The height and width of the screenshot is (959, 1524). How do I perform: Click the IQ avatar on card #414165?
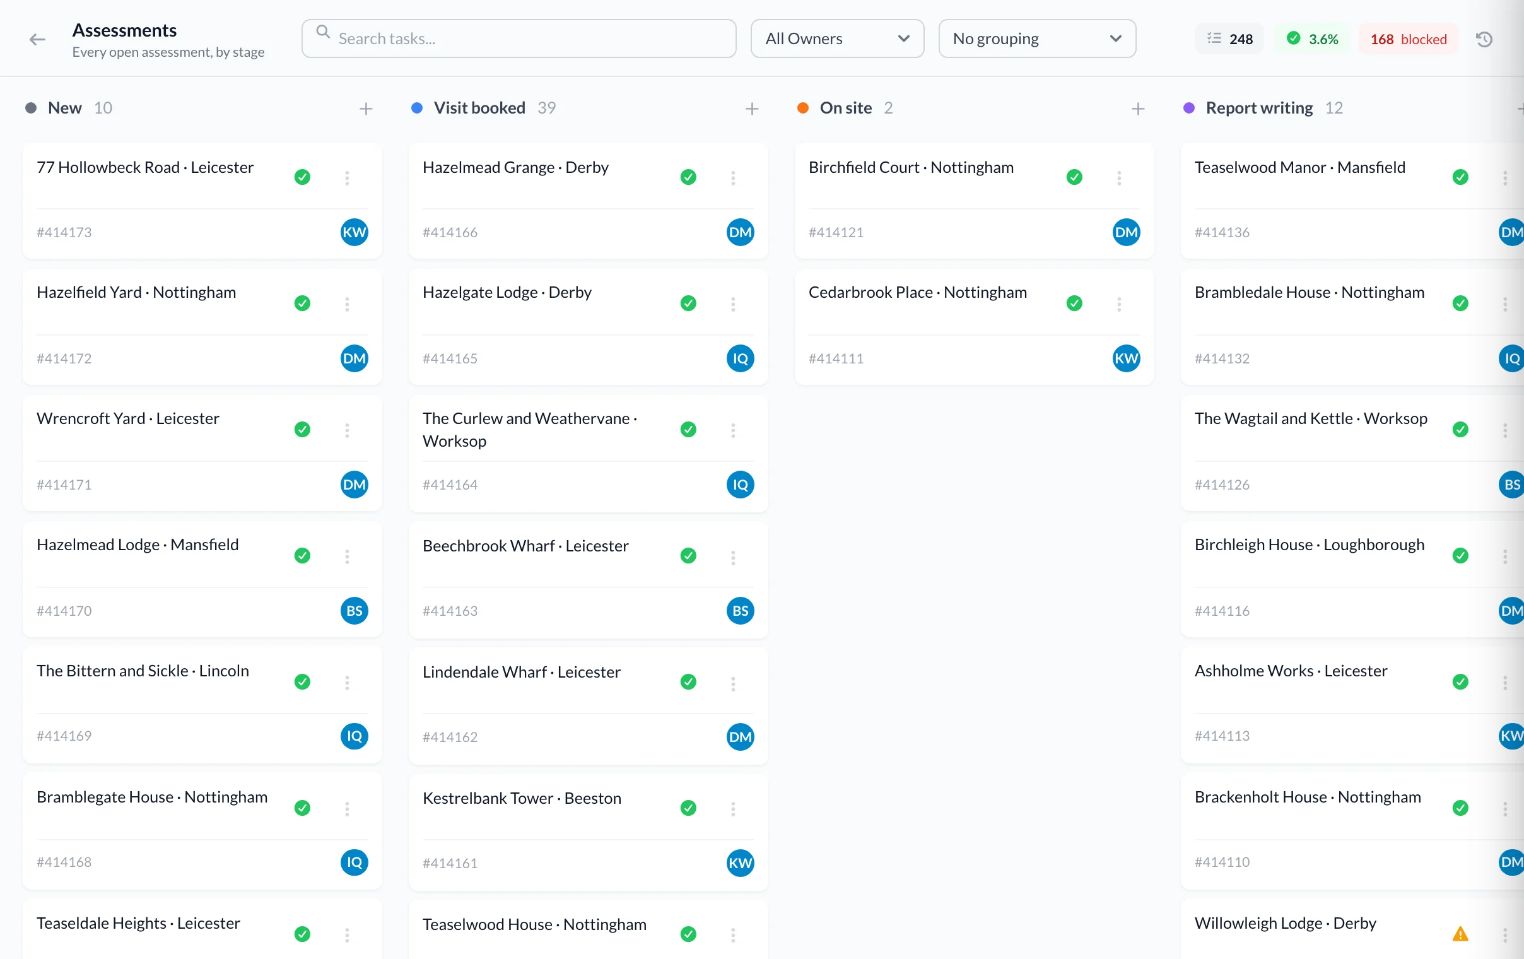(741, 358)
